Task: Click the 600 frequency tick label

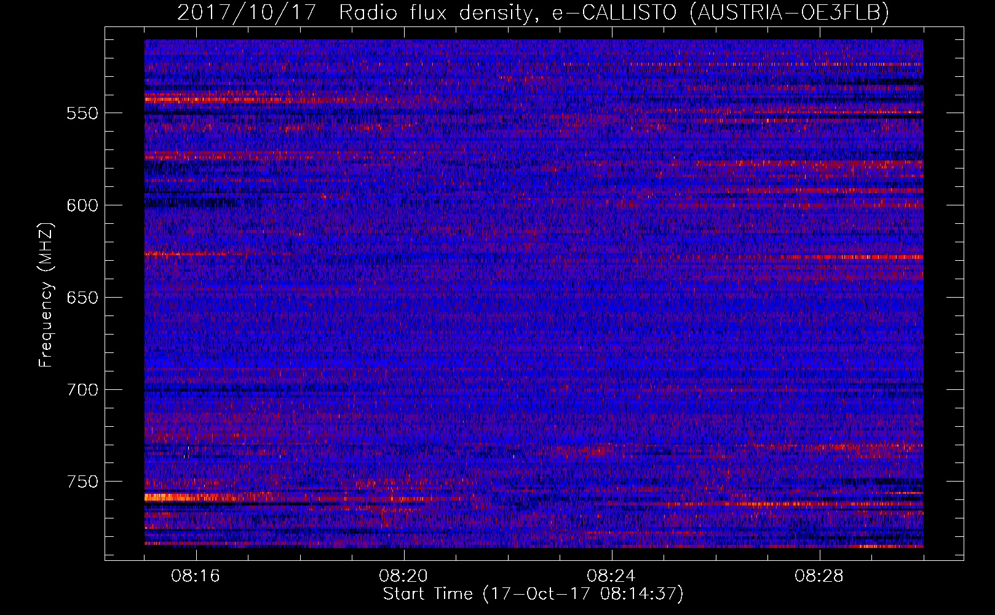Action: pyautogui.click(x=82, y=205)
